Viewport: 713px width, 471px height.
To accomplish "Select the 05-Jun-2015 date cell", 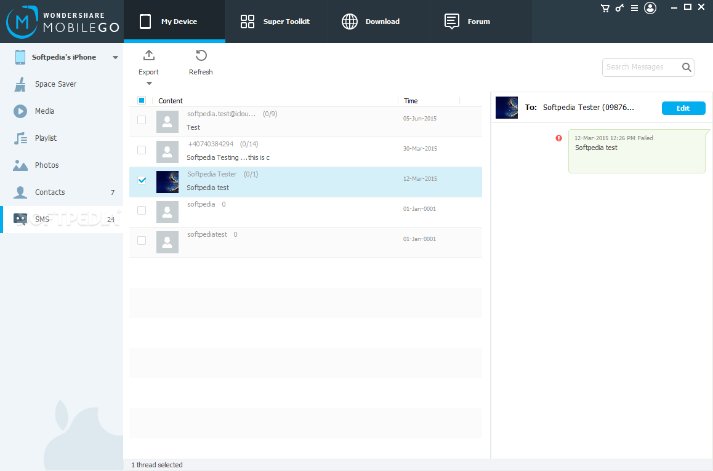I will click(x=420, y=119).
